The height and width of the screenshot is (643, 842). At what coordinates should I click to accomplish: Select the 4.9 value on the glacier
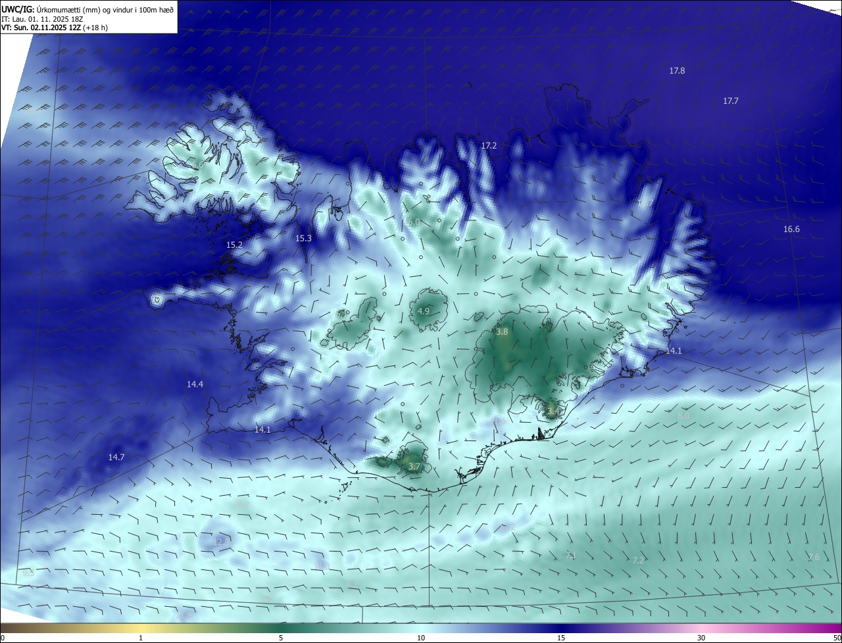pyautogui.click(x=424, y=311)
